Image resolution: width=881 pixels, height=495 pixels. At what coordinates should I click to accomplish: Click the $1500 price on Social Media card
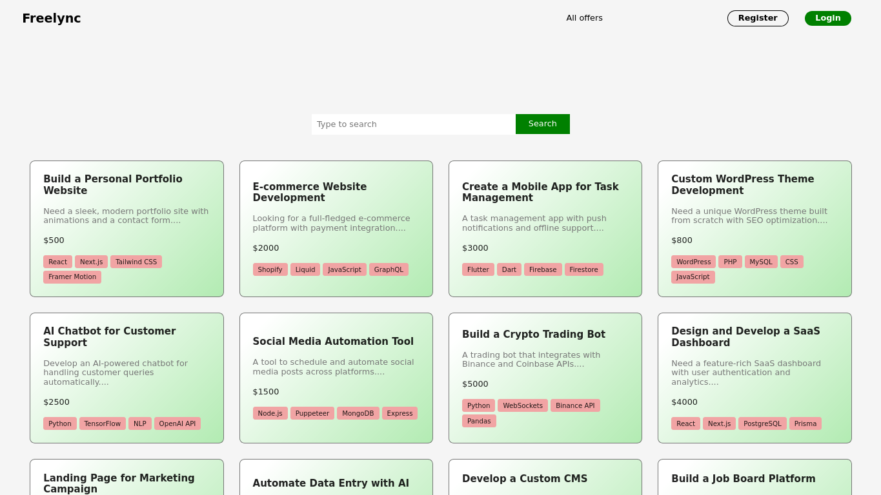click(266, 392)
